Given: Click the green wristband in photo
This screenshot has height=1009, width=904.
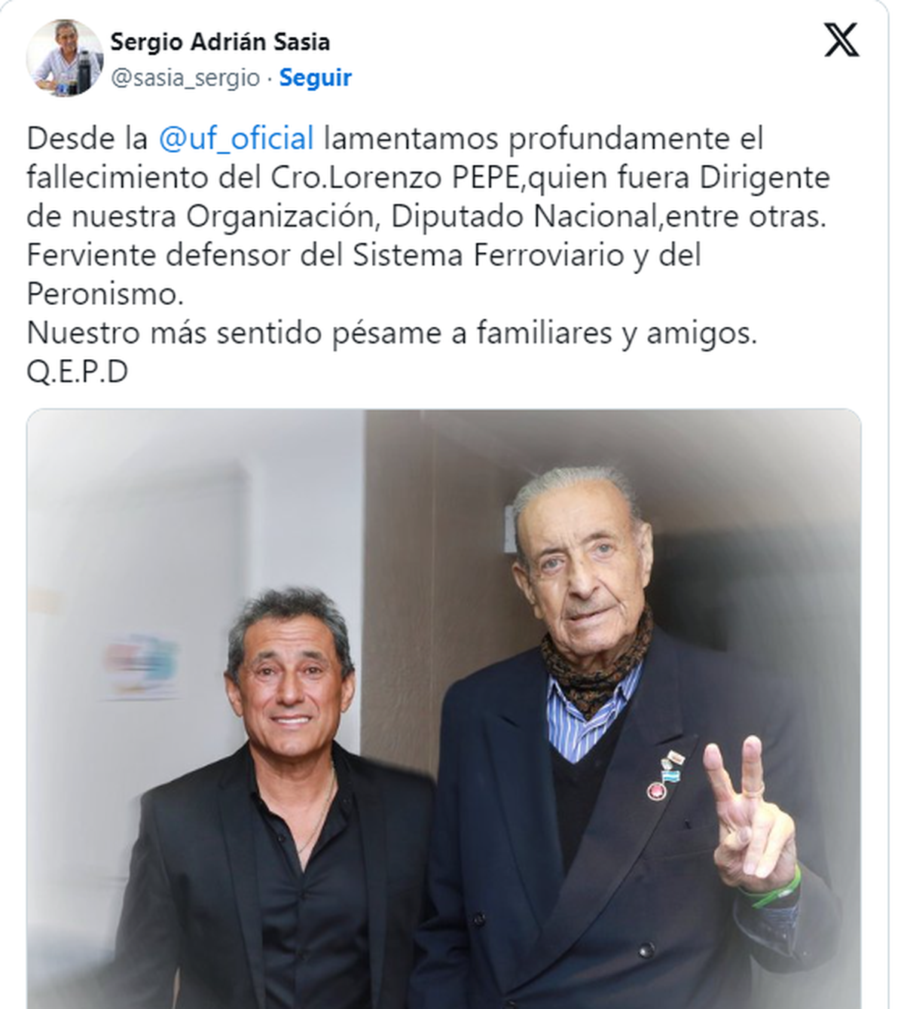Looking at the screenshot, I should pyautogui.click(x=770, y=891).
